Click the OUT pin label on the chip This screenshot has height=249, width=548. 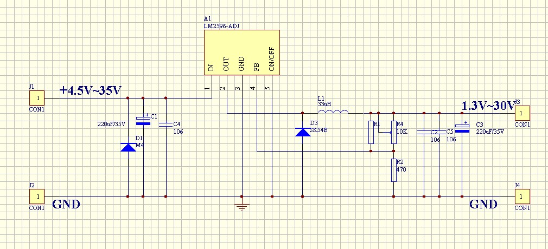(226, 65)
